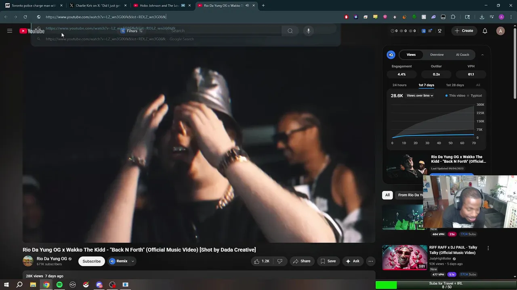Select the 24 hours range tab
This screenshot has width=517, height=290.
(x=399, y=85)
